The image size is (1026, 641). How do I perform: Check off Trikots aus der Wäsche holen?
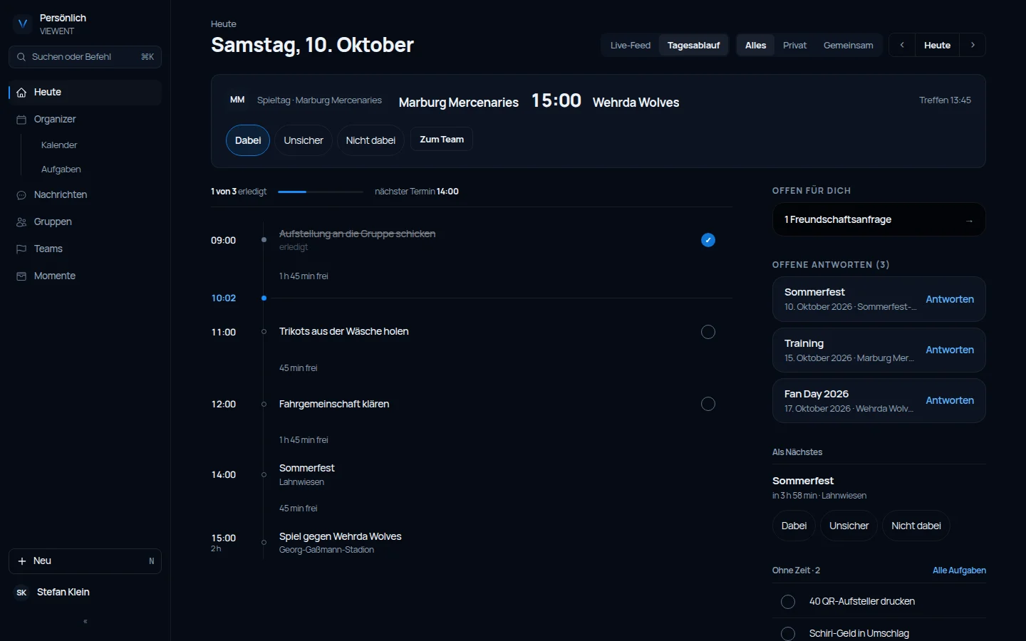click(x=708, y=332)
